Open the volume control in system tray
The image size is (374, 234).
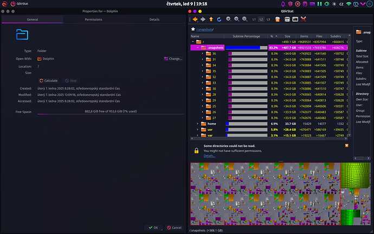tap(327, 4)
